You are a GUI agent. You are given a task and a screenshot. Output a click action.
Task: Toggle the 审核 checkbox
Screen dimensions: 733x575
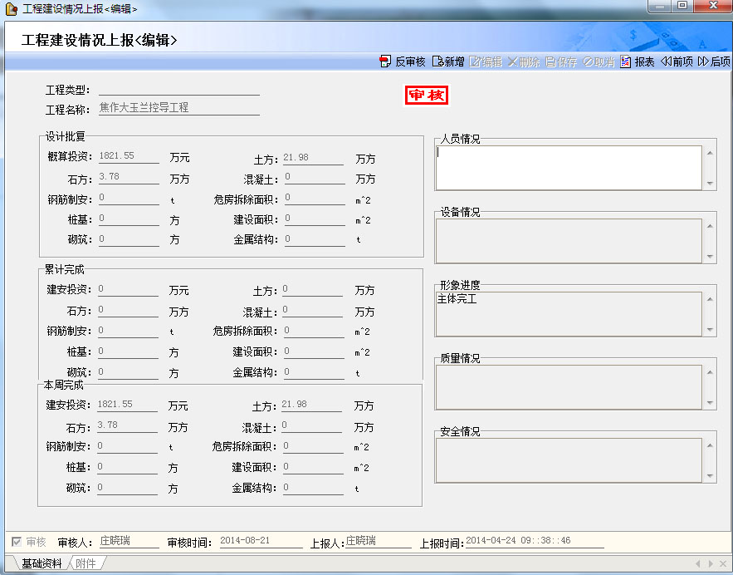[x=17, y=542]
